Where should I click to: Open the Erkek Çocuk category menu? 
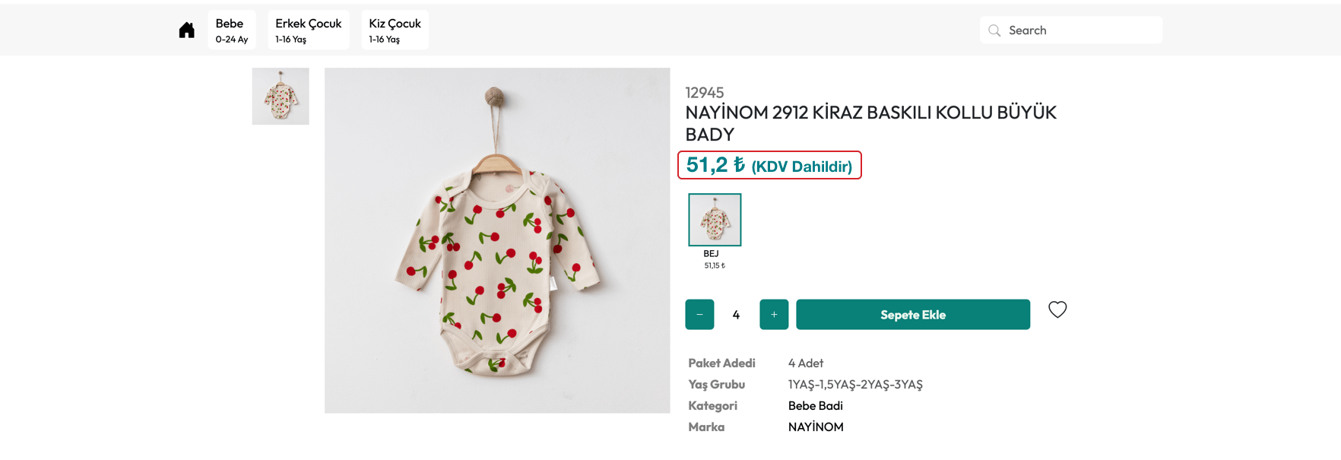click(308, 30)
